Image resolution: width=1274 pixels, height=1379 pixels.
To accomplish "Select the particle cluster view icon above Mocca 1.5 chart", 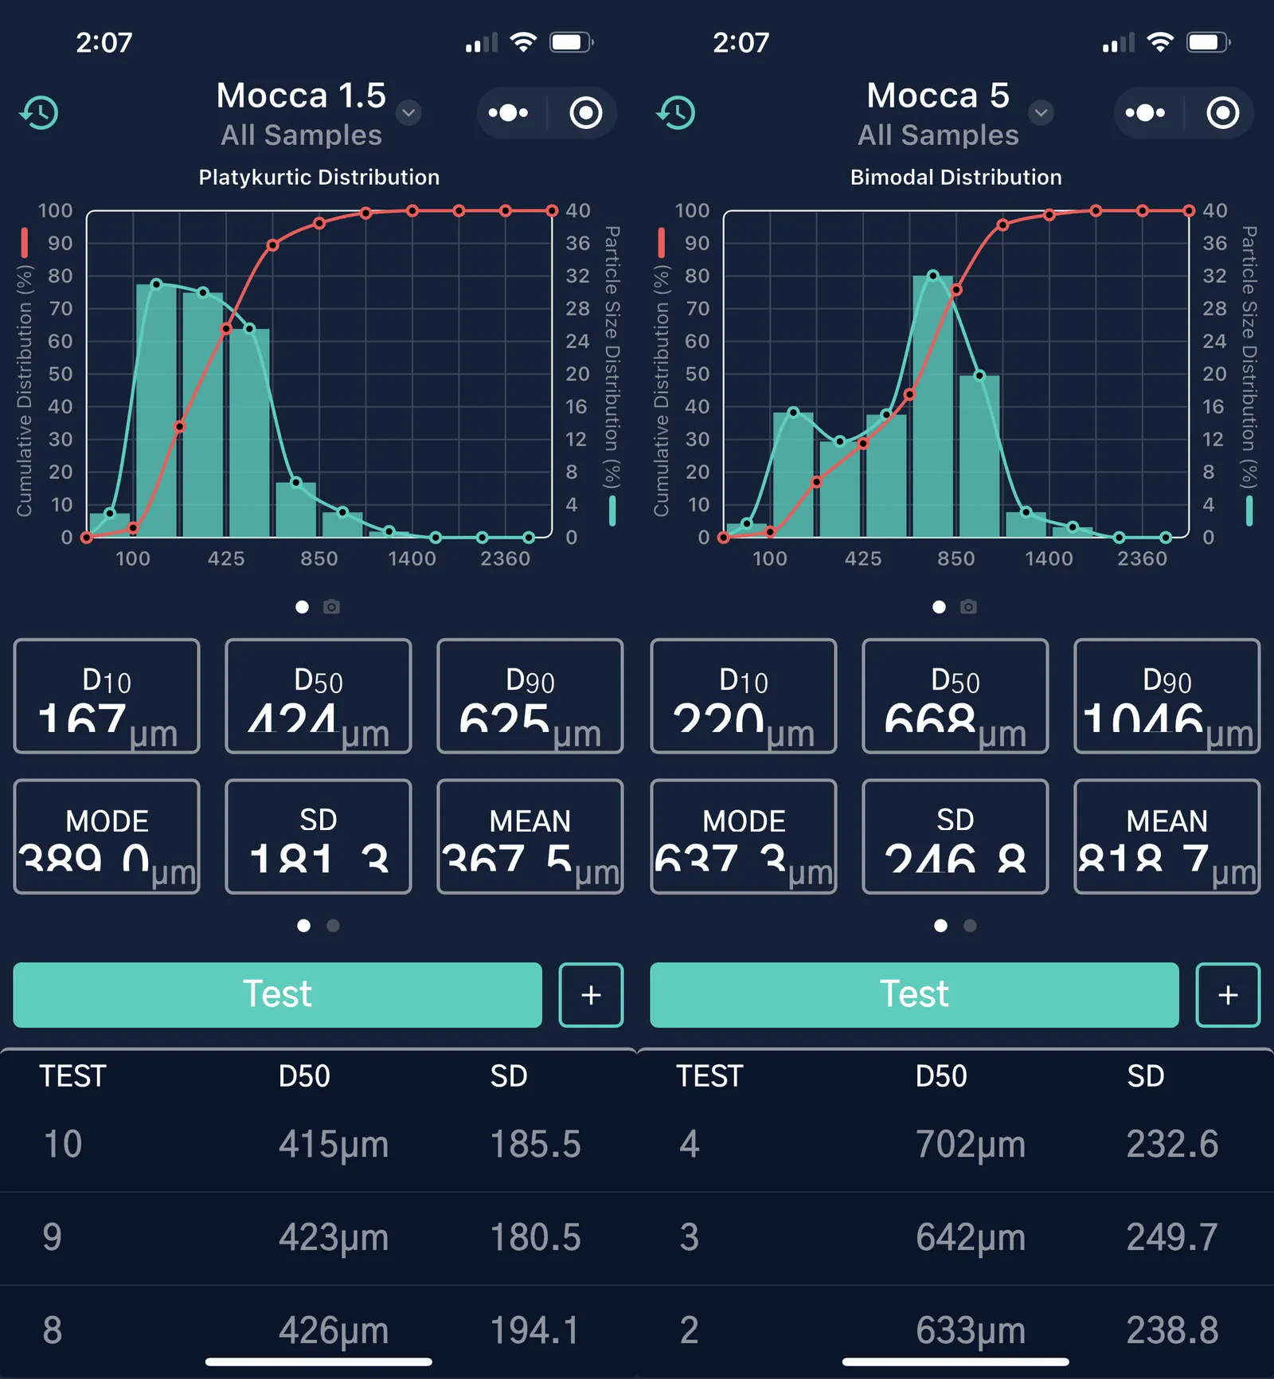I will (508, 112).
